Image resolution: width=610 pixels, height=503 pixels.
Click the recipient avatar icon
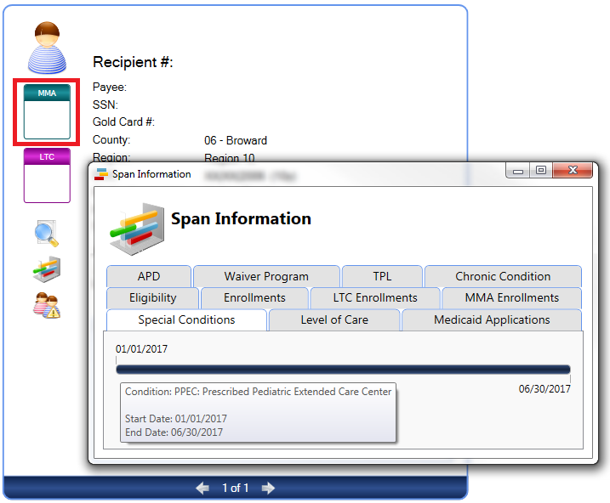47,47
